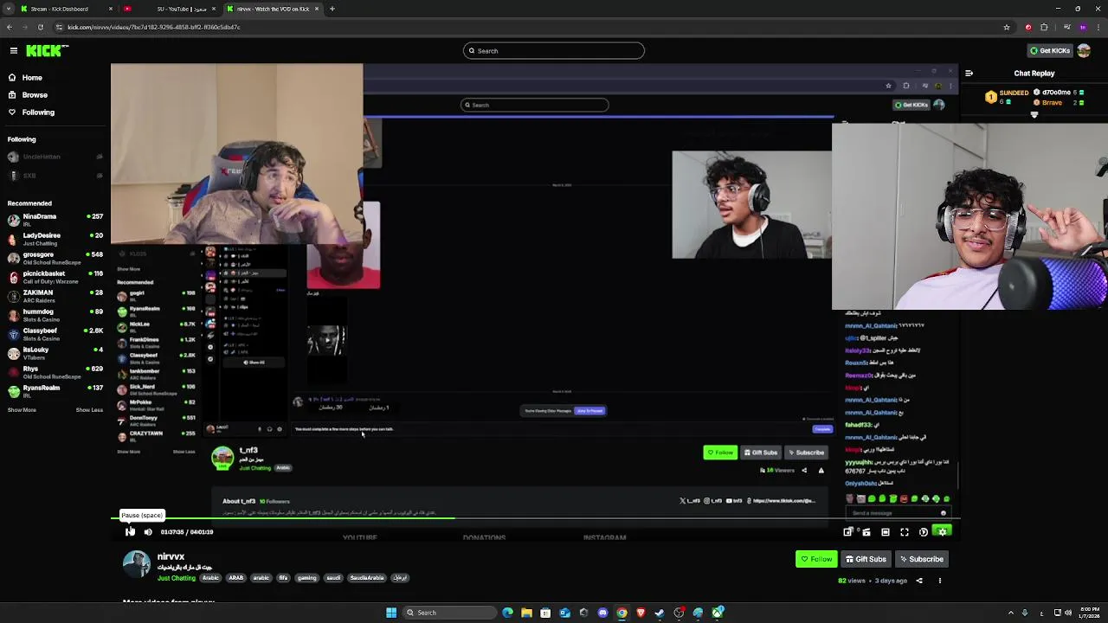Image resolution: width=1108 pixels, height=623 pixels.
Task: Open ZAKIMAN recommended channel
Action: (55, 296)
